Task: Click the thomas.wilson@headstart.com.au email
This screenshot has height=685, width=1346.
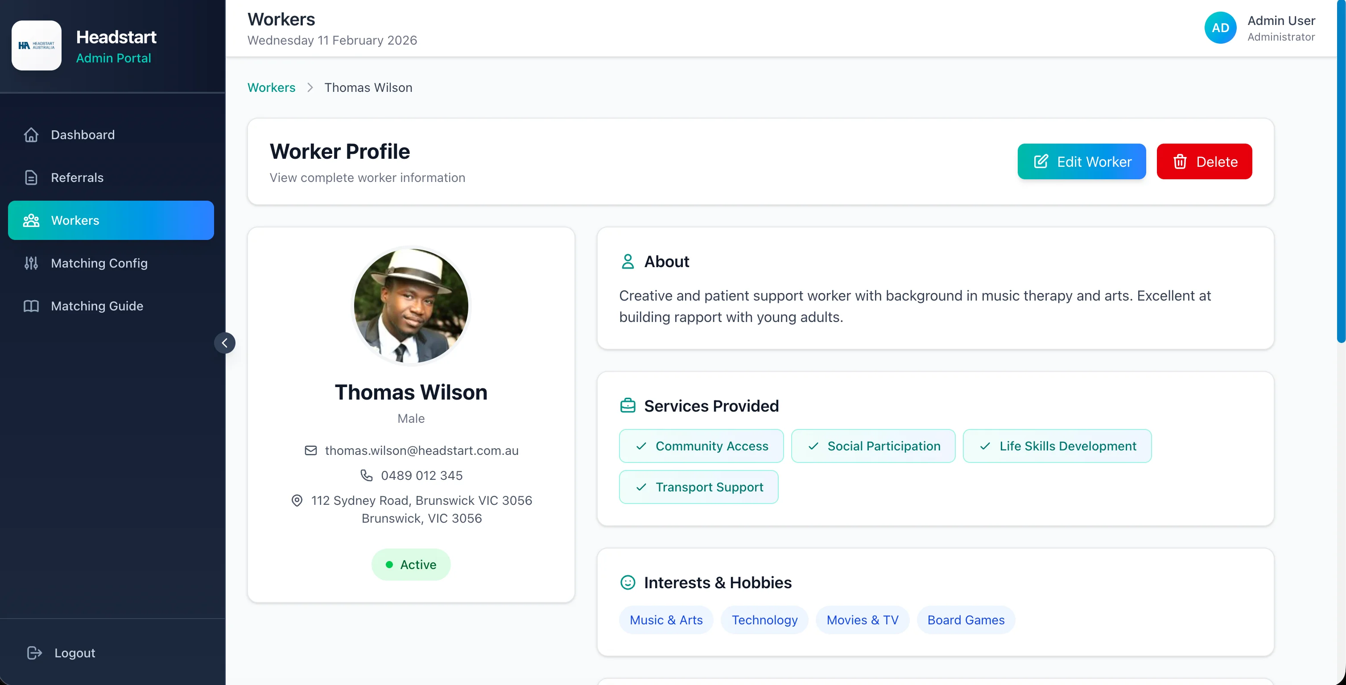Action: [x=421, y=450]
